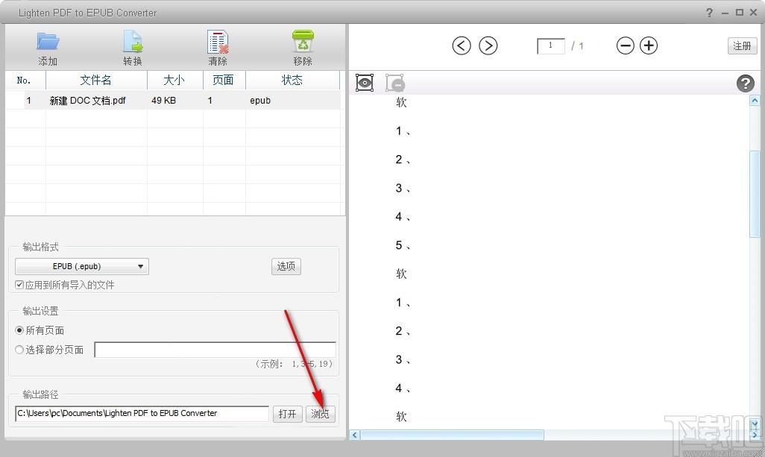Select the 所有页面 radio button
Viewport: 765px width, 457px height.
click(19, 330)
